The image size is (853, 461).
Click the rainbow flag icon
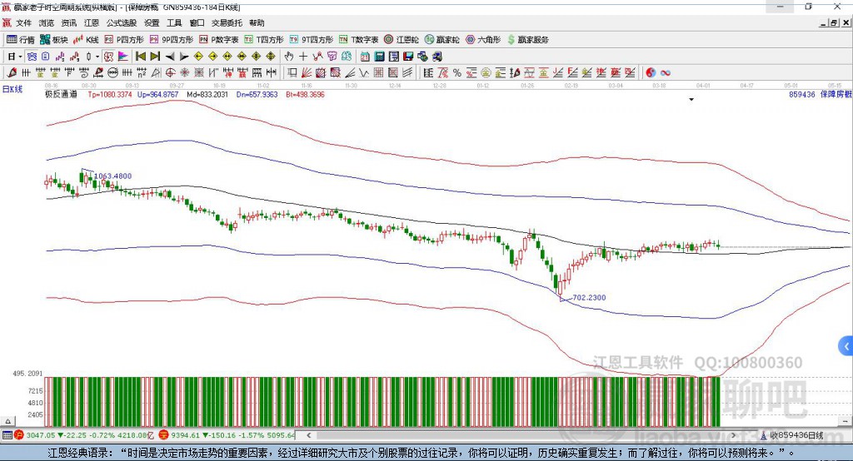[x=123, y=57]
